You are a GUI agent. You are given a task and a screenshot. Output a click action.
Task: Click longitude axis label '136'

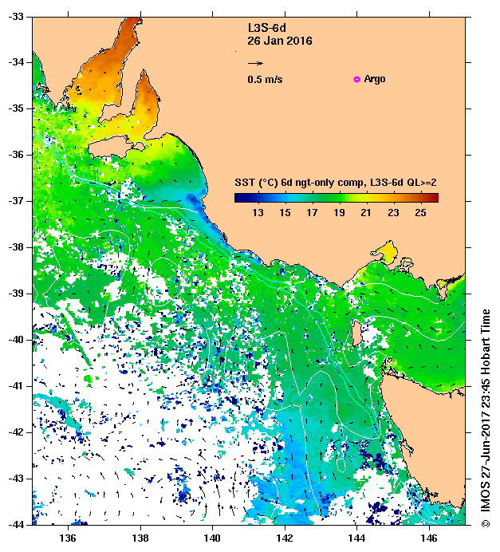68,538
